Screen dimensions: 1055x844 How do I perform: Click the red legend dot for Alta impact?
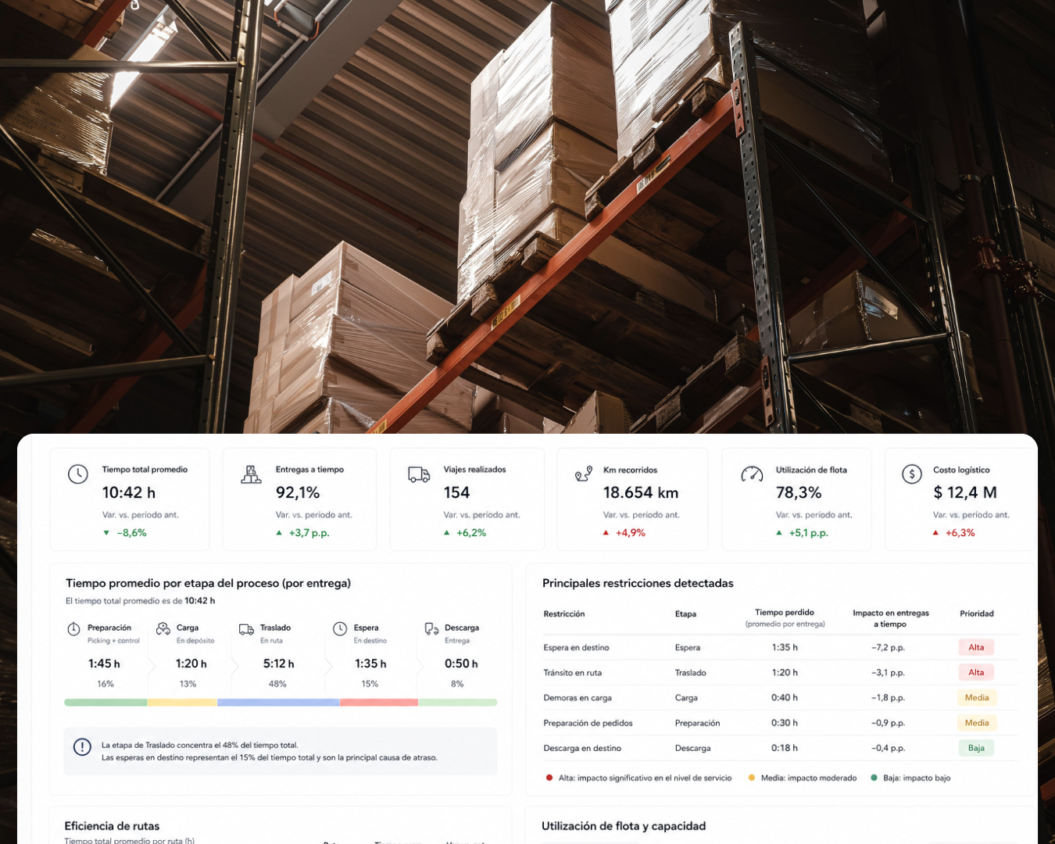click(x=549, y=778)
